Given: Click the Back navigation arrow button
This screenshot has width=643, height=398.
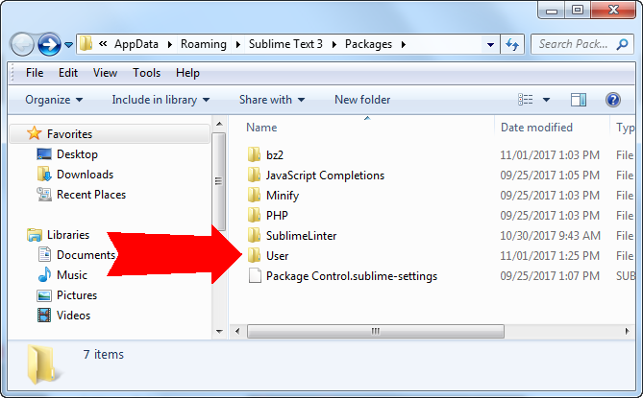Looking at the screenshot, I should 23,44.
